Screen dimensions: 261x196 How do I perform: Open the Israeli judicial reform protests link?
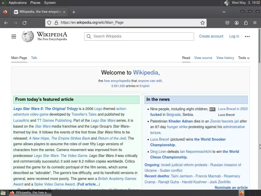[184, 165]
